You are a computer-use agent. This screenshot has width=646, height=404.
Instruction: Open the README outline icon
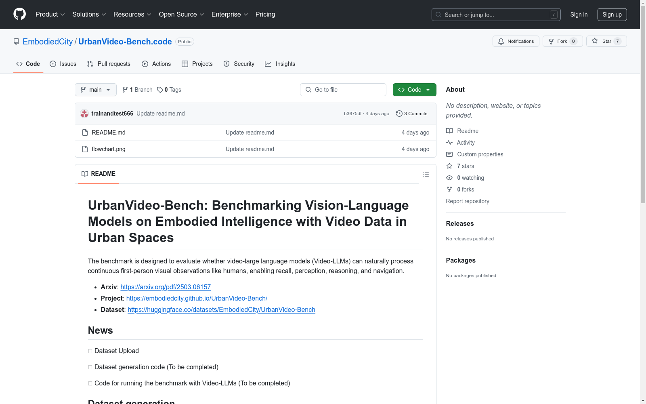(x=426, y=174)
